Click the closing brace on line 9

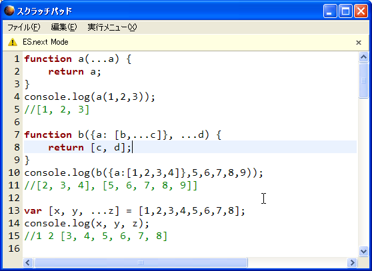click(x=27, y=160)
